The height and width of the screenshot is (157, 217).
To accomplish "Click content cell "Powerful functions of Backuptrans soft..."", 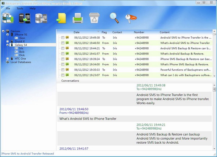I will coord(186,70).
